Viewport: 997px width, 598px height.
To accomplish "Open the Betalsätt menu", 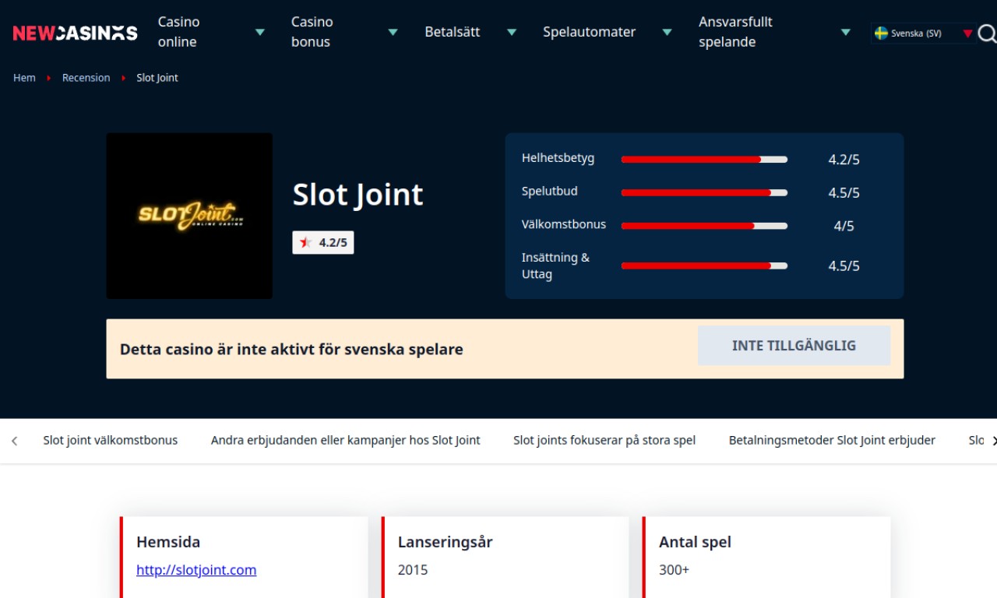I will 453,32.
